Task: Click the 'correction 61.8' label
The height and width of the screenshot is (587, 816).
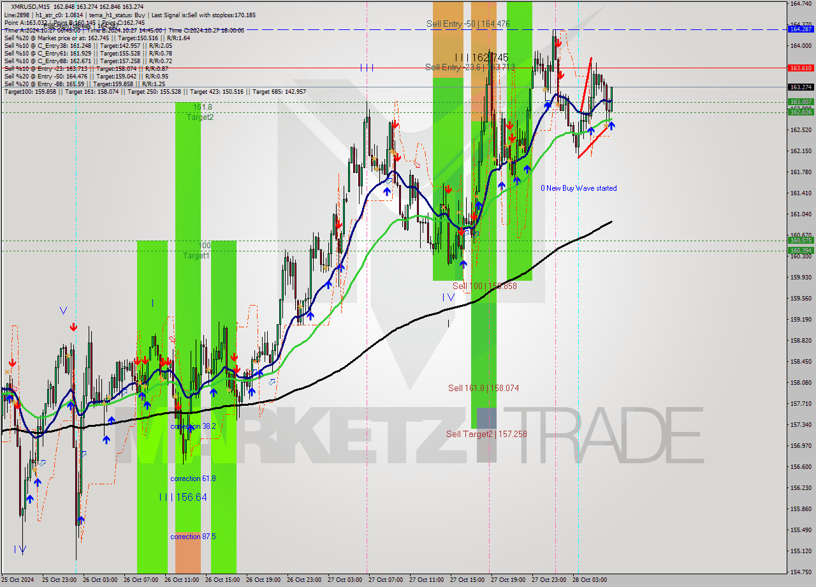Action: [x=193, y=479]
